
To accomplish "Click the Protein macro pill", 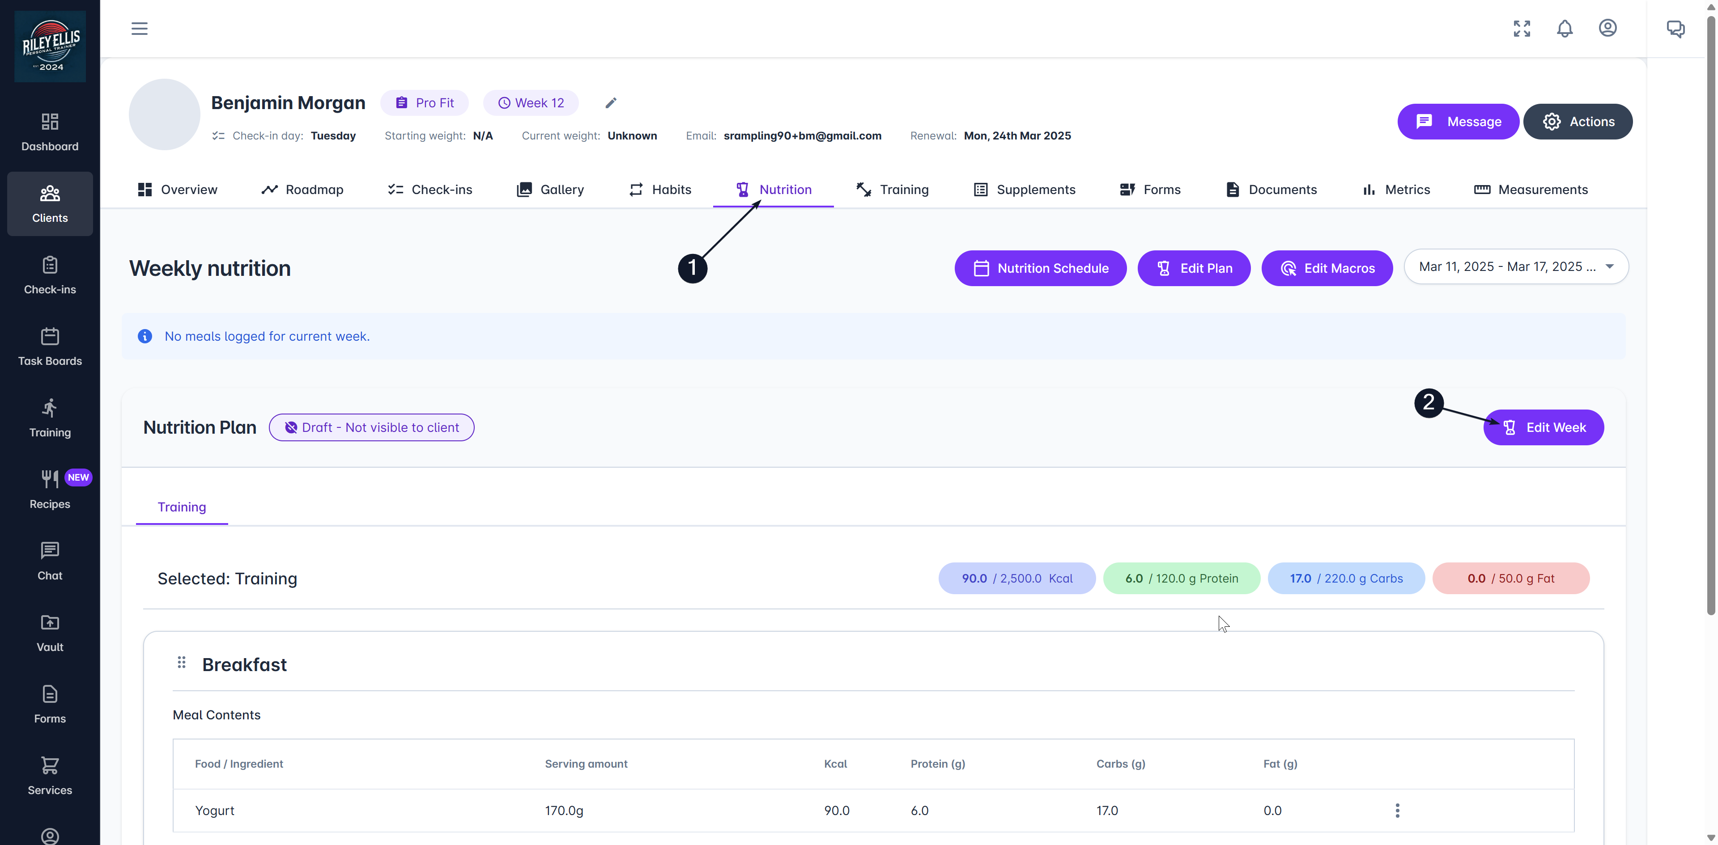I will [1181, 579].
